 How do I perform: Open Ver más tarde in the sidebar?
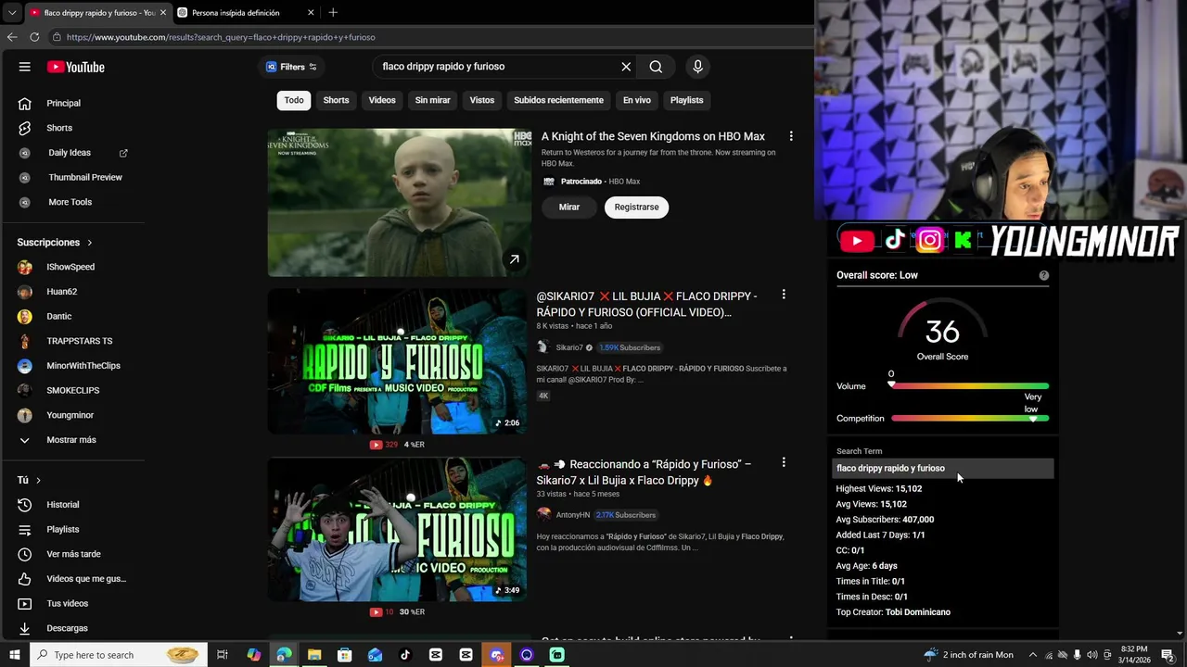tap(72, 554)
